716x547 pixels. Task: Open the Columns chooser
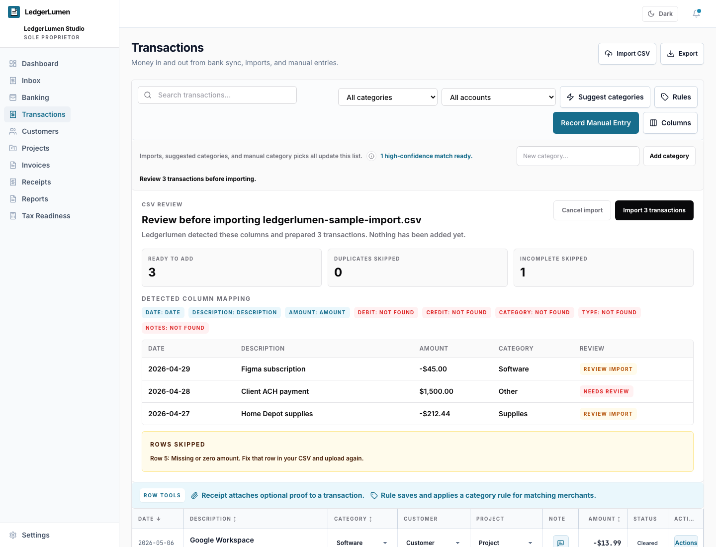coord(670,123)
